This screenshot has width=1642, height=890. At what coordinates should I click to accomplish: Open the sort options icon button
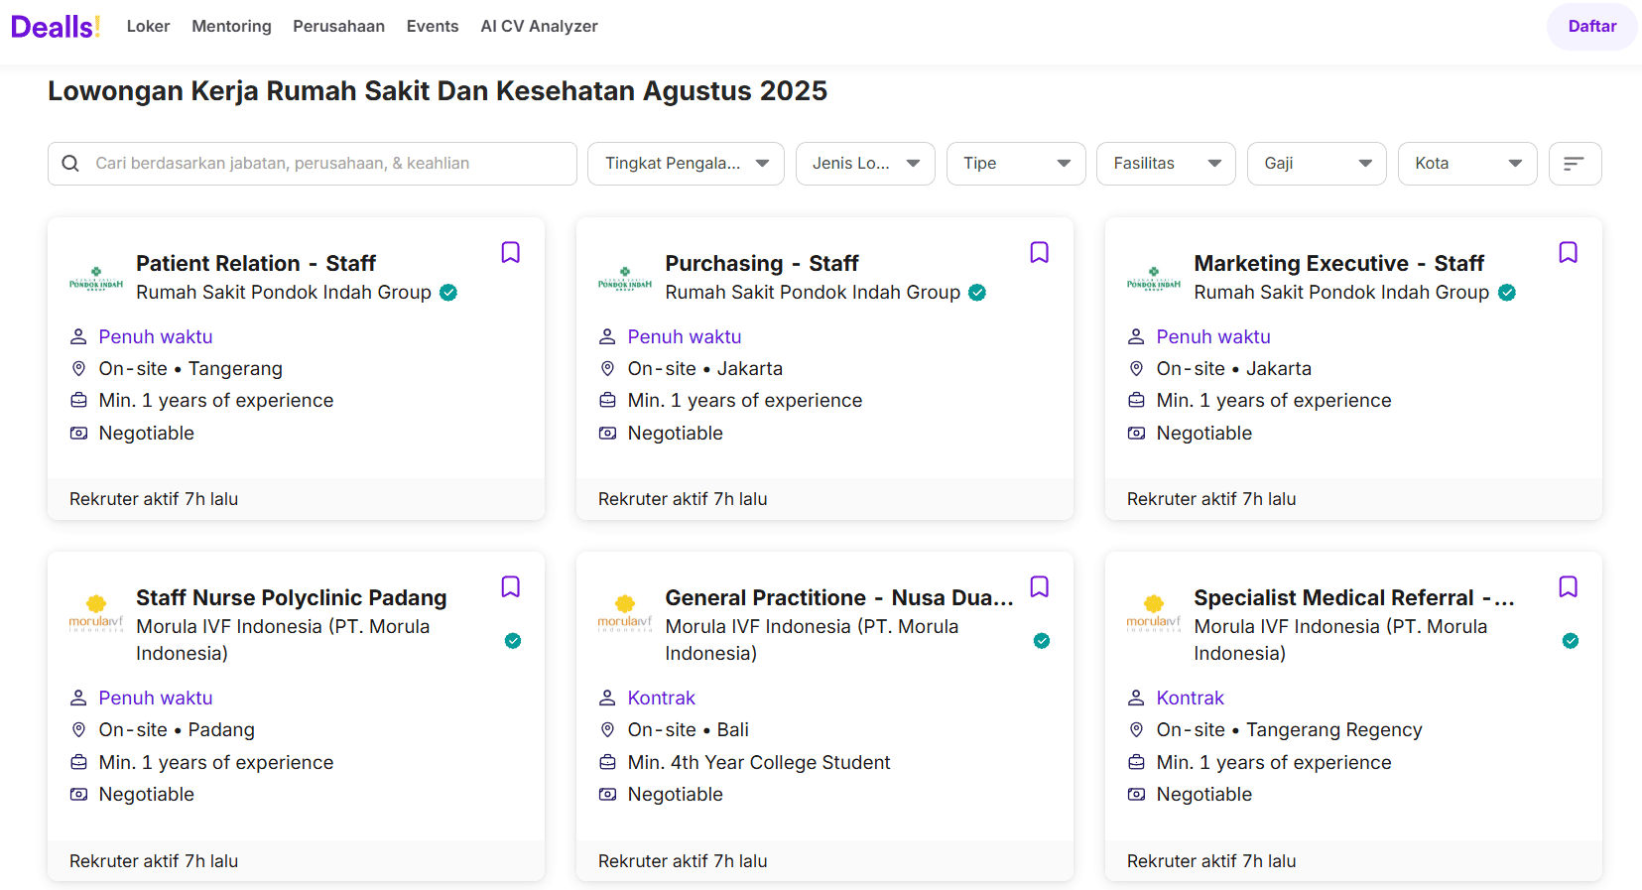pyautogui.click(x=1575, y=164)
